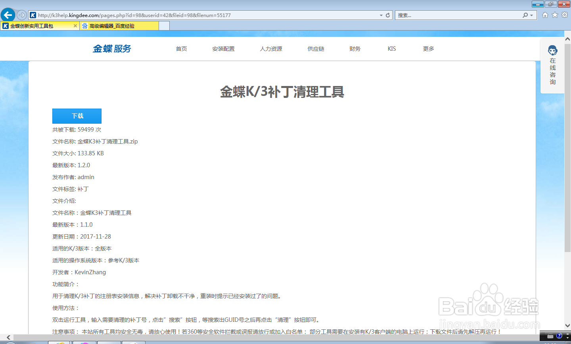Click the 注意事项 notice line

[277, 332]
